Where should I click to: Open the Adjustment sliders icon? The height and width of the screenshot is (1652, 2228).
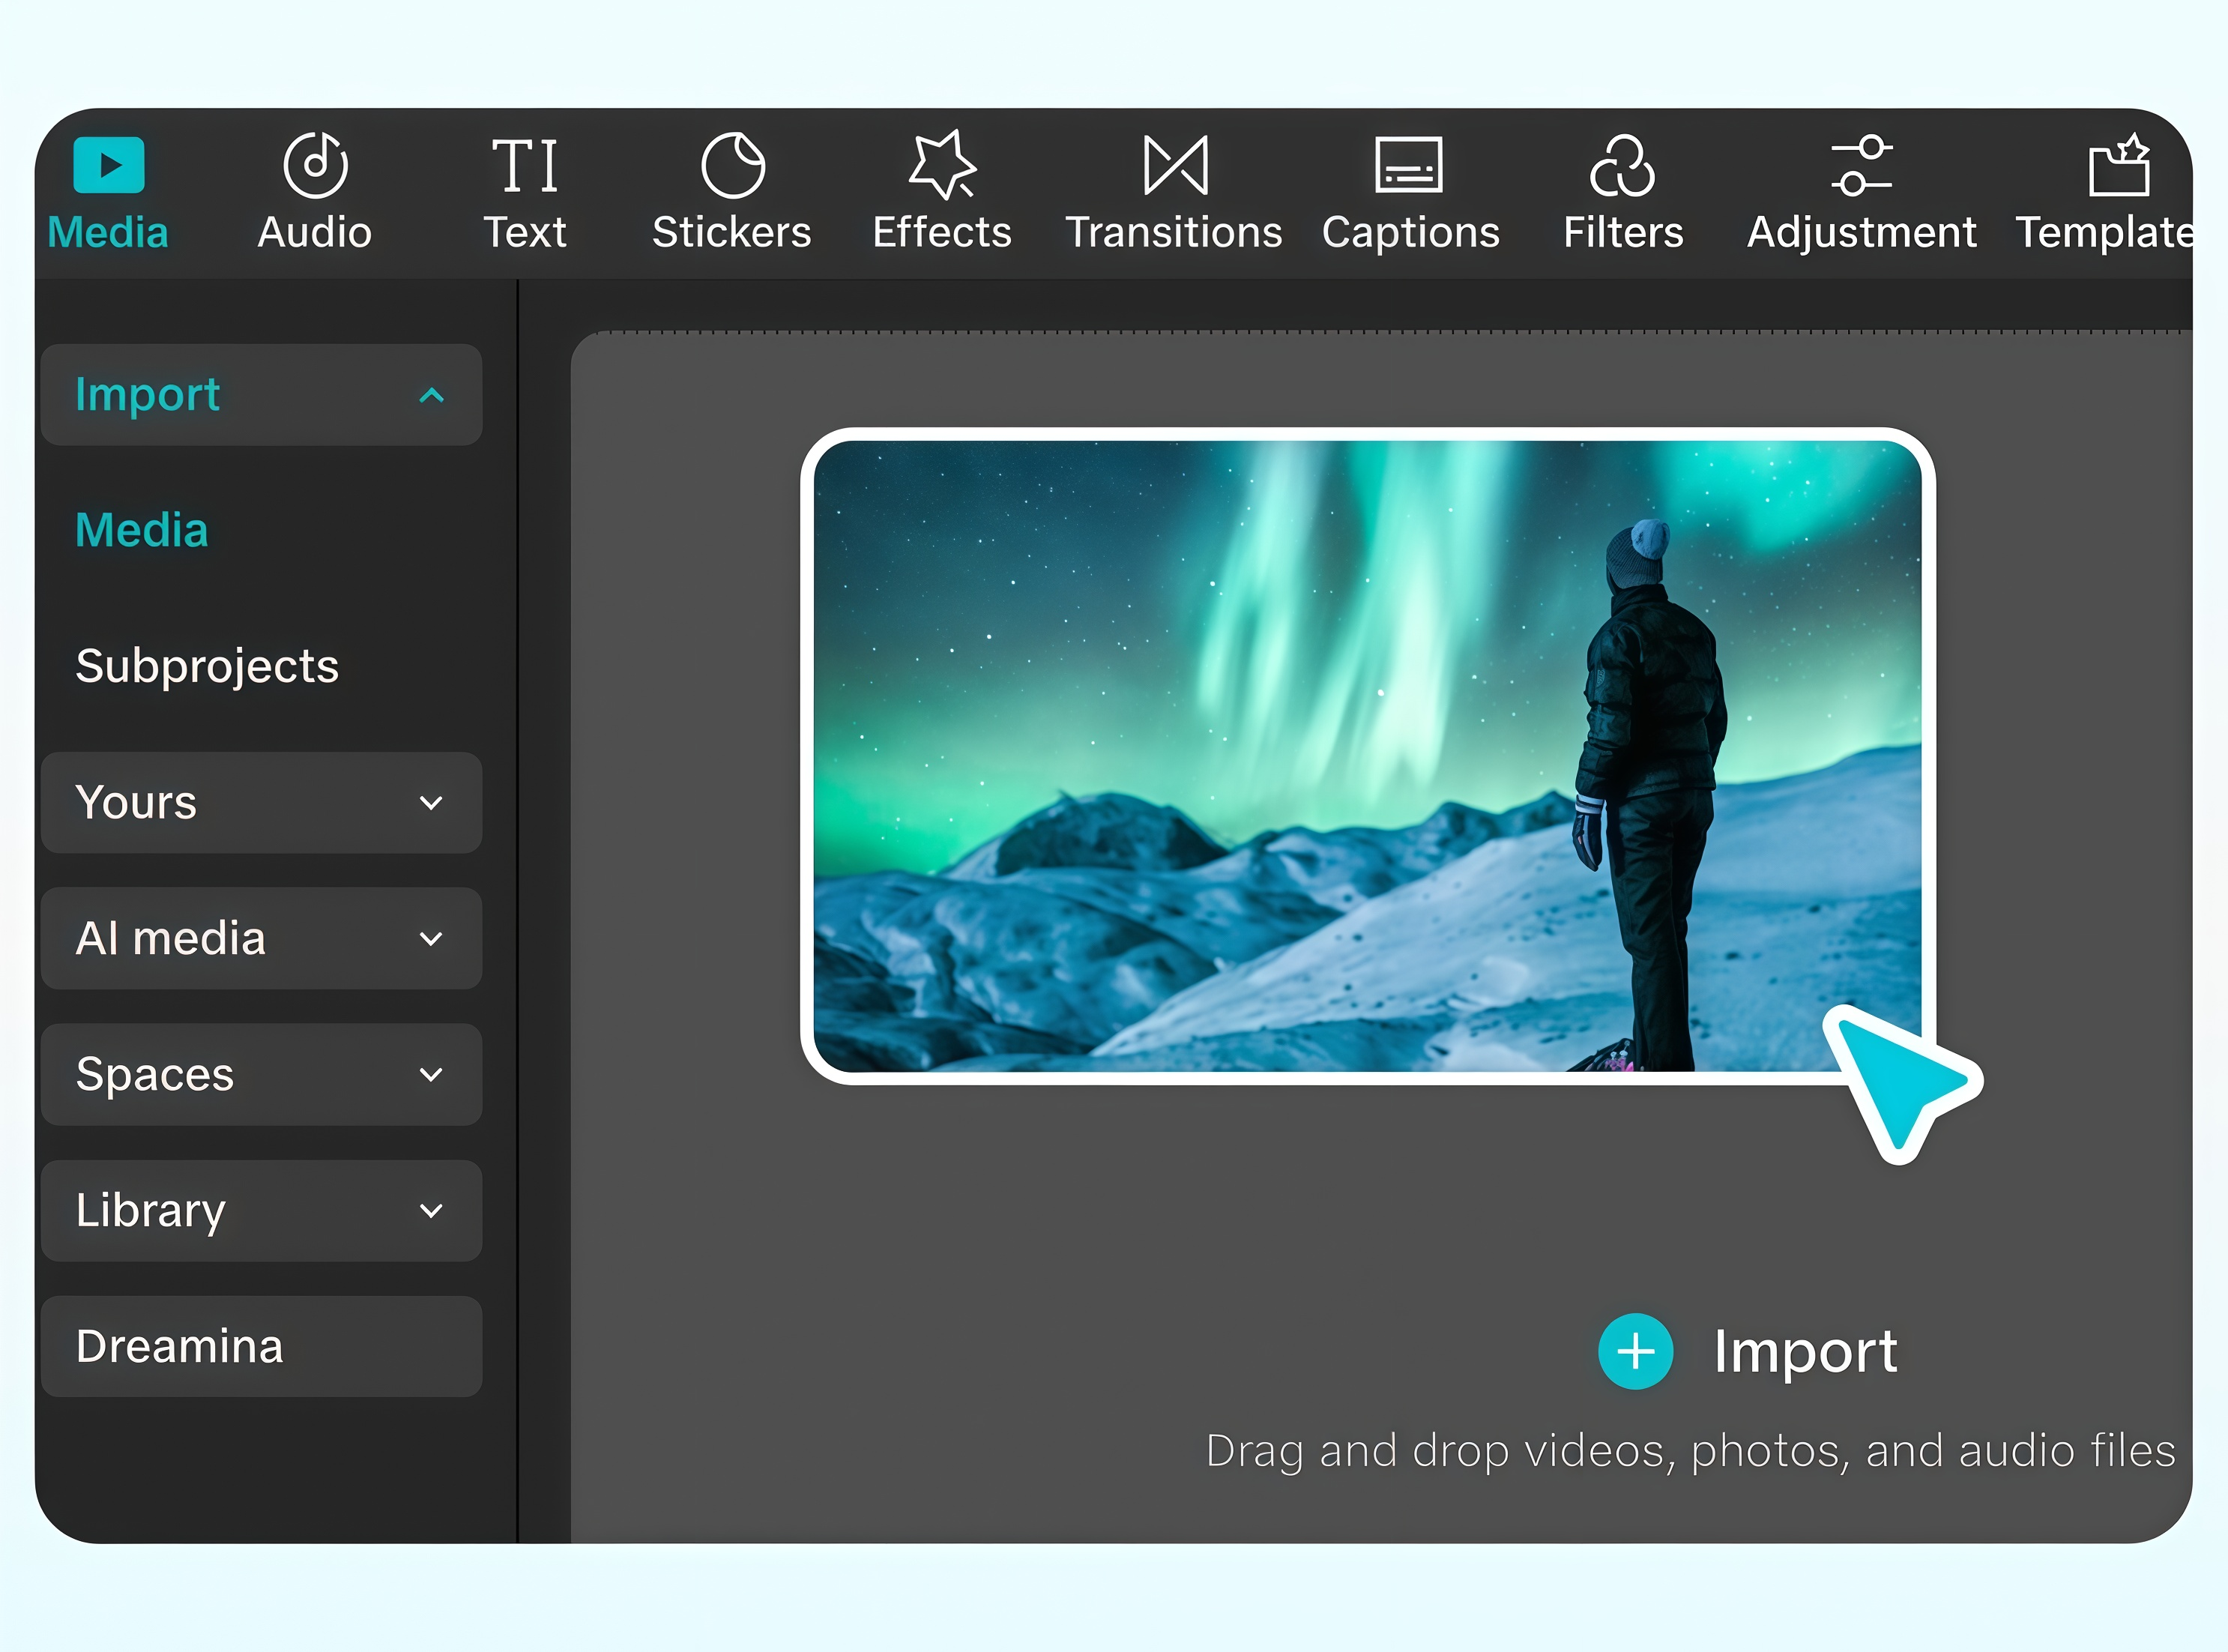[x=1862, y=165]
